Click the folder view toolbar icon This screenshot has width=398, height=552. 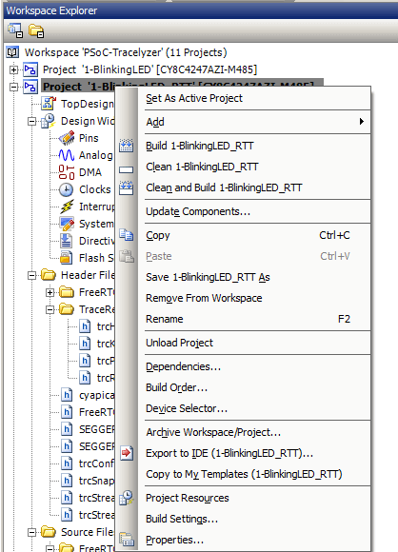(x=36, y=30)
